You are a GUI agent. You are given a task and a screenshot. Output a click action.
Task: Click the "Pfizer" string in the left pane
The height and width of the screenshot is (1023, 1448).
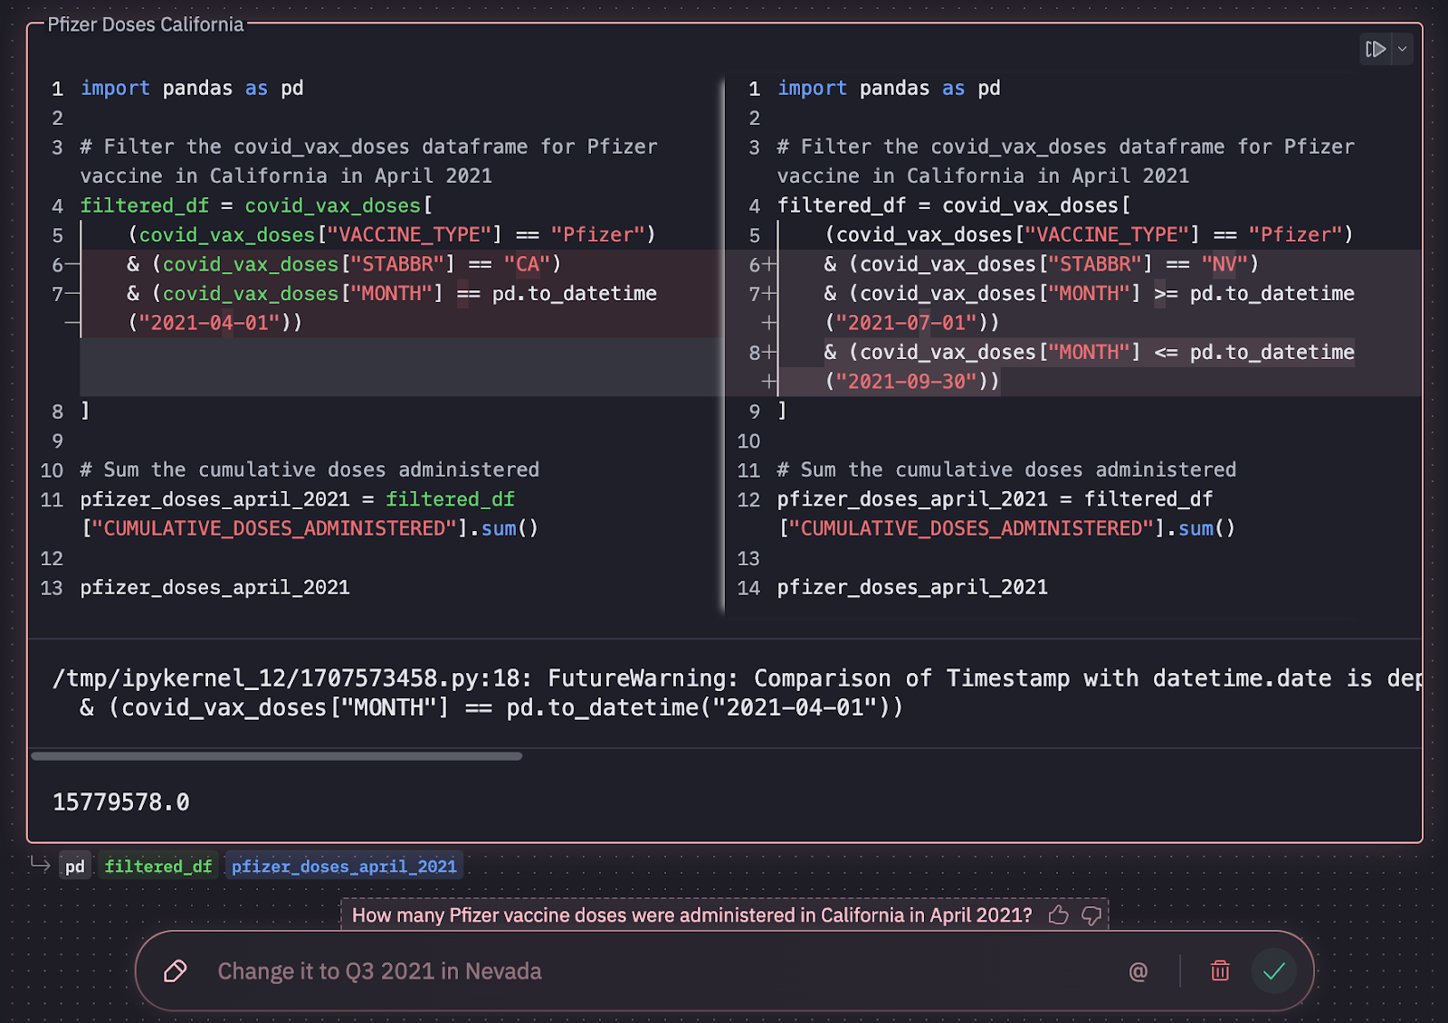[597, 235]
